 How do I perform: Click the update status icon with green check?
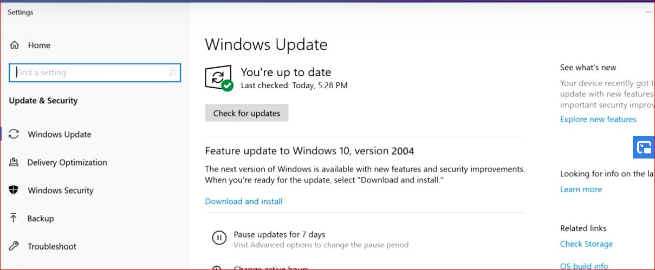click(219, 79)
